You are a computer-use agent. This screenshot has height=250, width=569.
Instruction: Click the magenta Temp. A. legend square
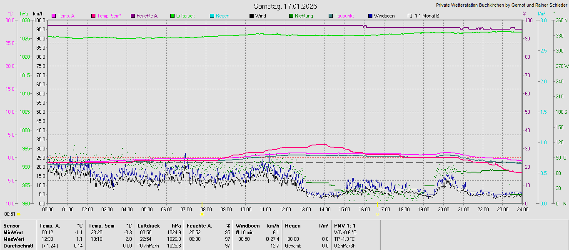point(54,16)
